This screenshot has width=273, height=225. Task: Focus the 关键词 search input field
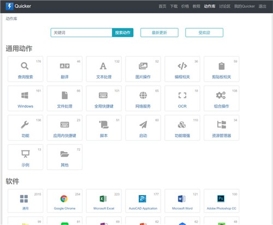(x=81, y=33)
